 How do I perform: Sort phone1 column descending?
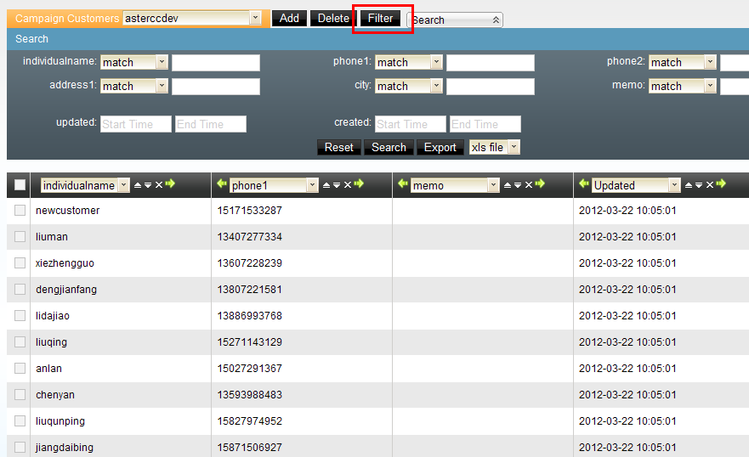[337, 185]
